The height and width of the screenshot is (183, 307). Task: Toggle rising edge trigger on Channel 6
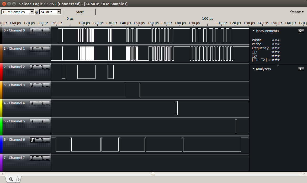coord(33,140)
